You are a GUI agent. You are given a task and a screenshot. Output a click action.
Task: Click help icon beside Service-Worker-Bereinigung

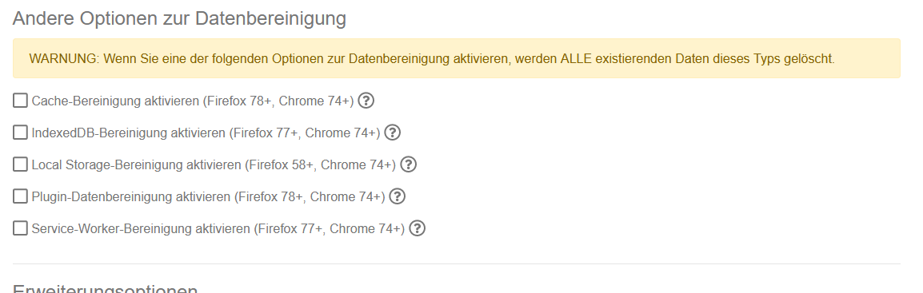[x=418, y=228]
